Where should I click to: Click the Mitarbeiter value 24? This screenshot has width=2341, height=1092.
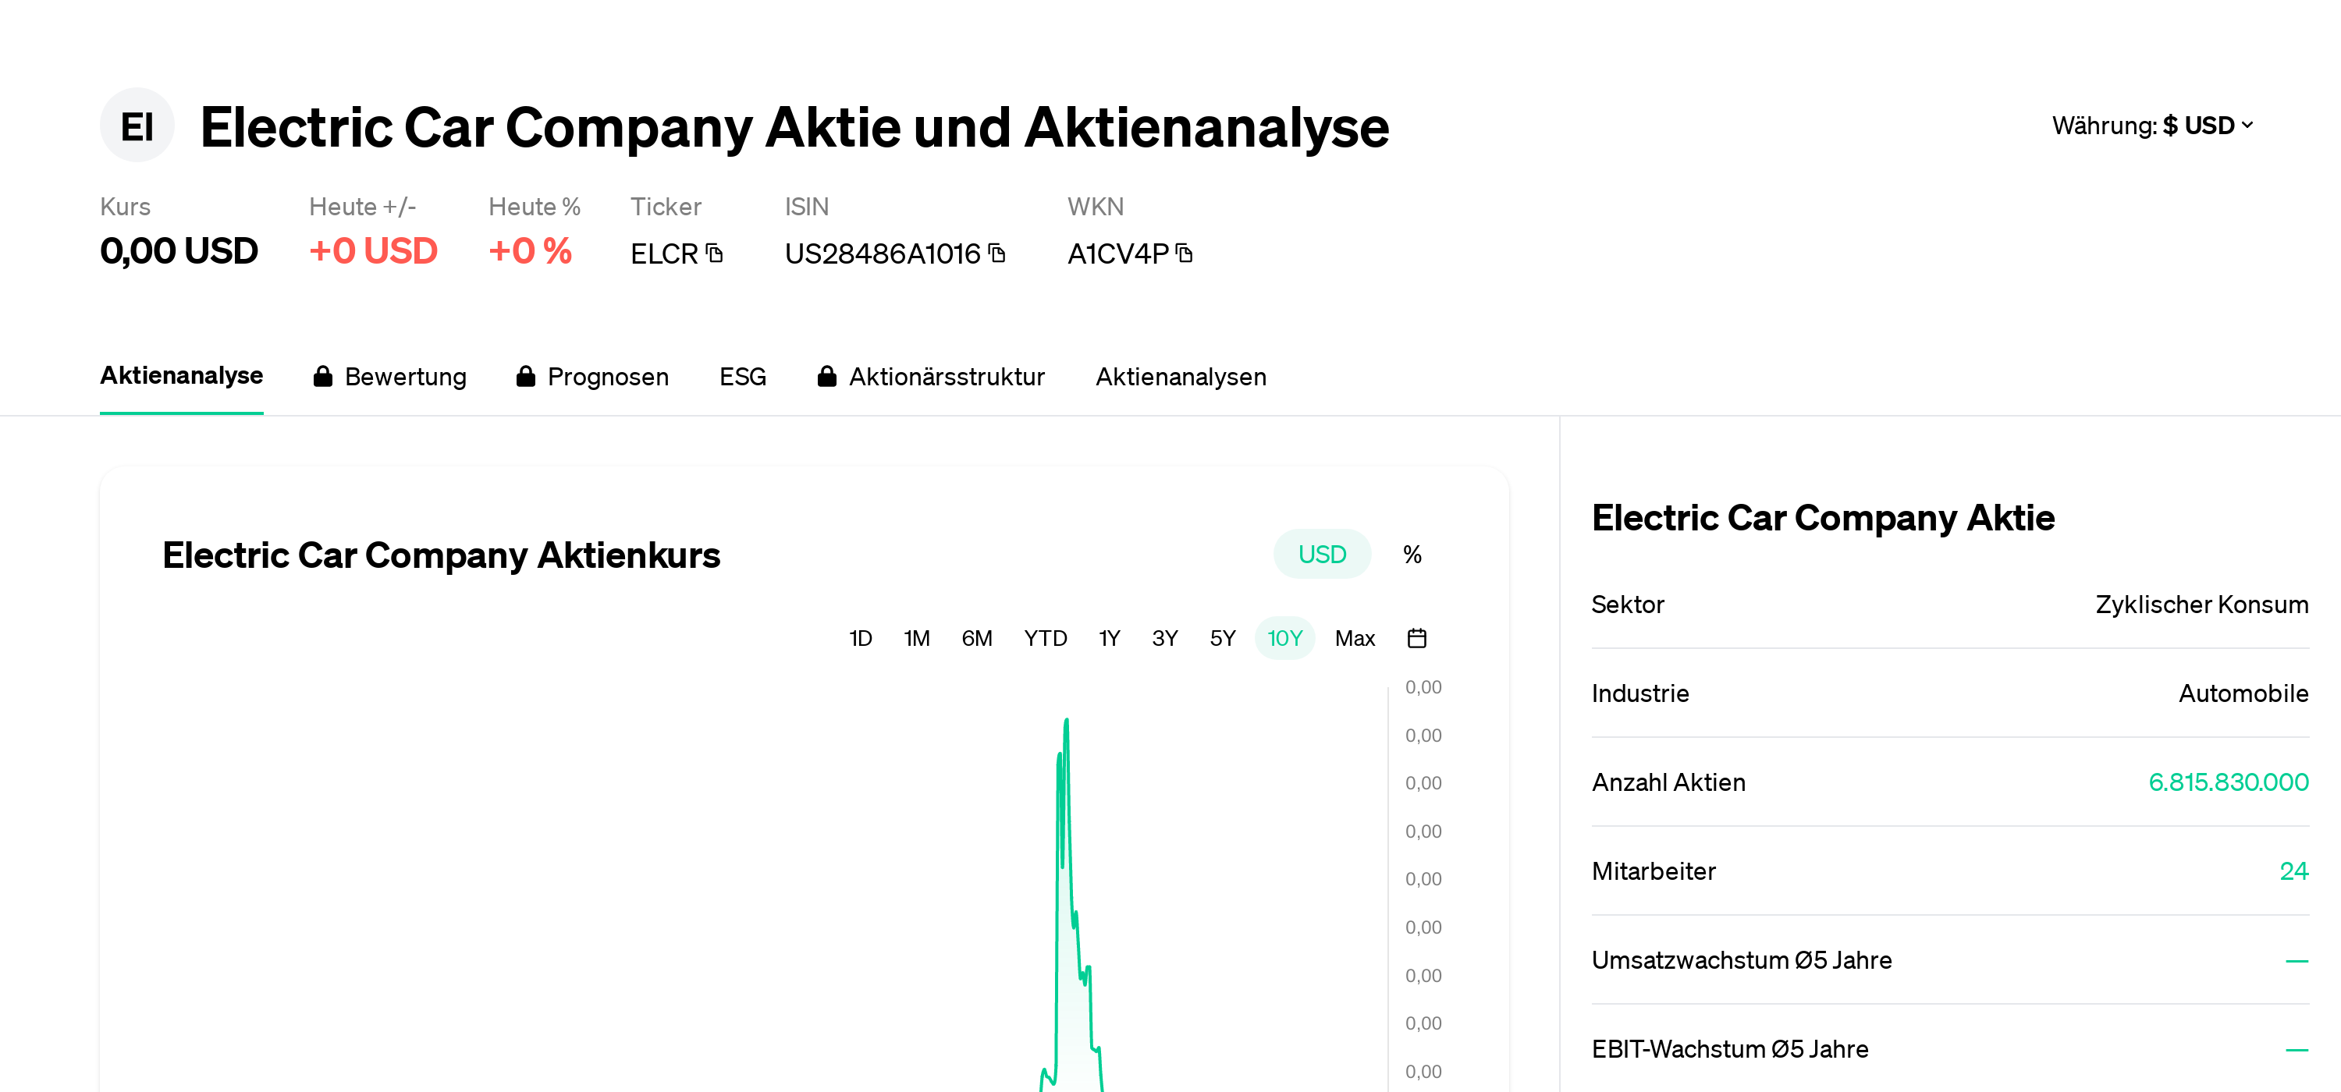point(2293,870)
